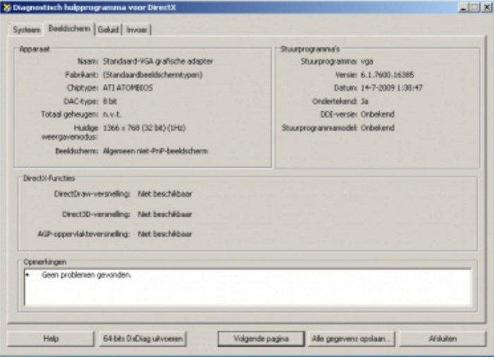Click the Totaal geheugen value 'n.v.t.'

tap(112, 114)
